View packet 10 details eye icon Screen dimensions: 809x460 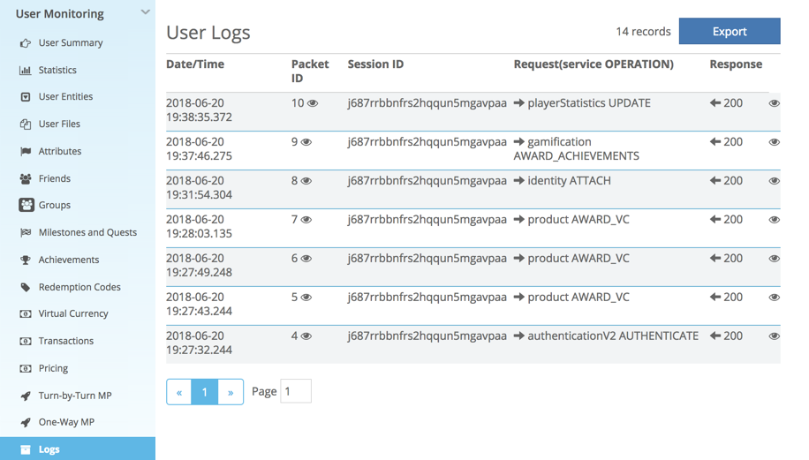tap(312, 103)
